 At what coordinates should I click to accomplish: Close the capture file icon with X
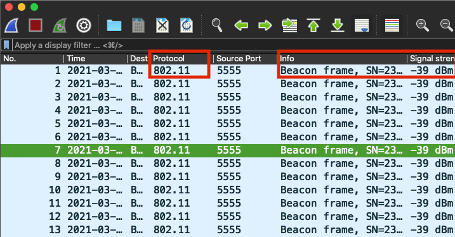[x=162, y=25]
